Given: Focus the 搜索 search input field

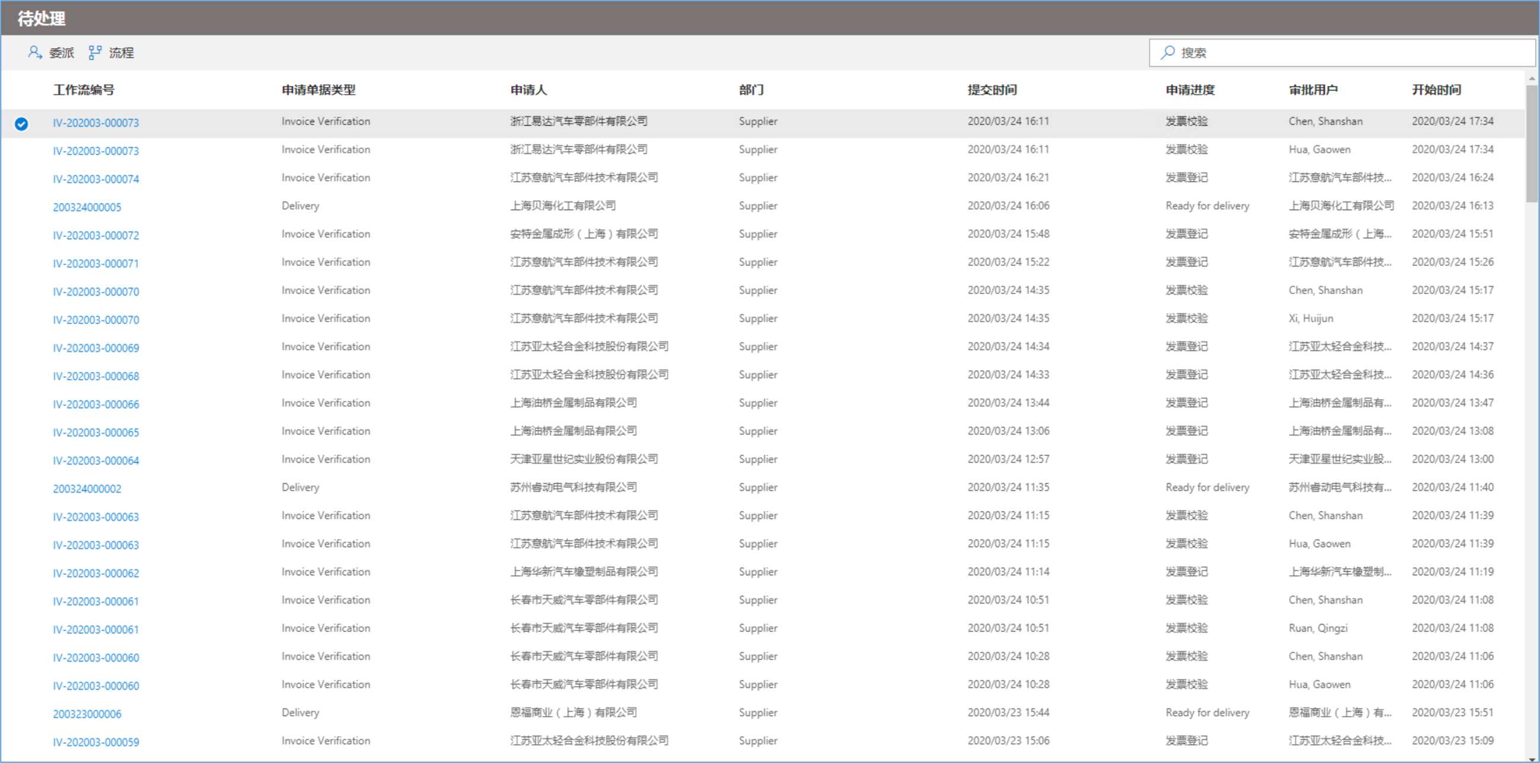Looking at the screenshot, I should click(1342, 53).
